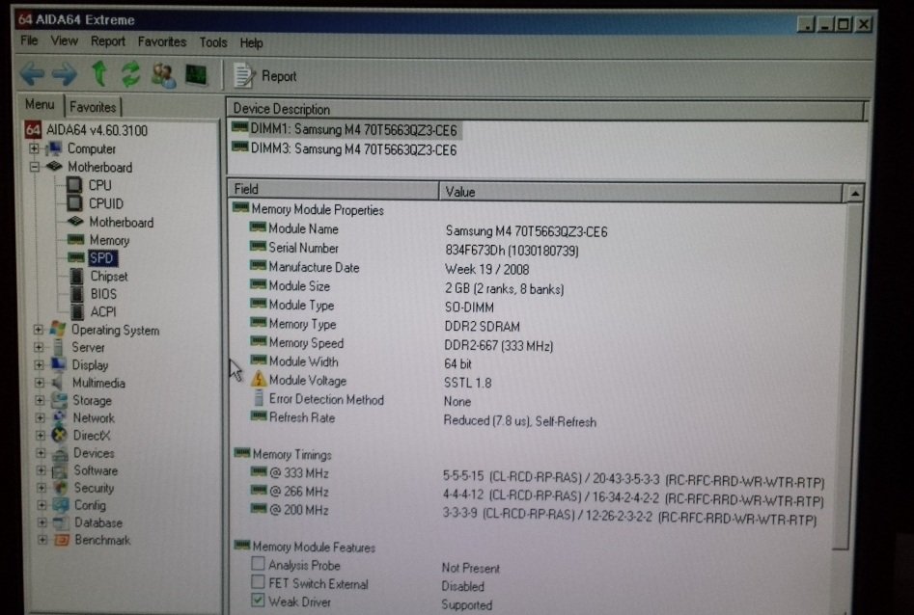The image size is (914, 615).
Task: Toggle the Analysis Probe checkbox
Action: click(258, 563)
